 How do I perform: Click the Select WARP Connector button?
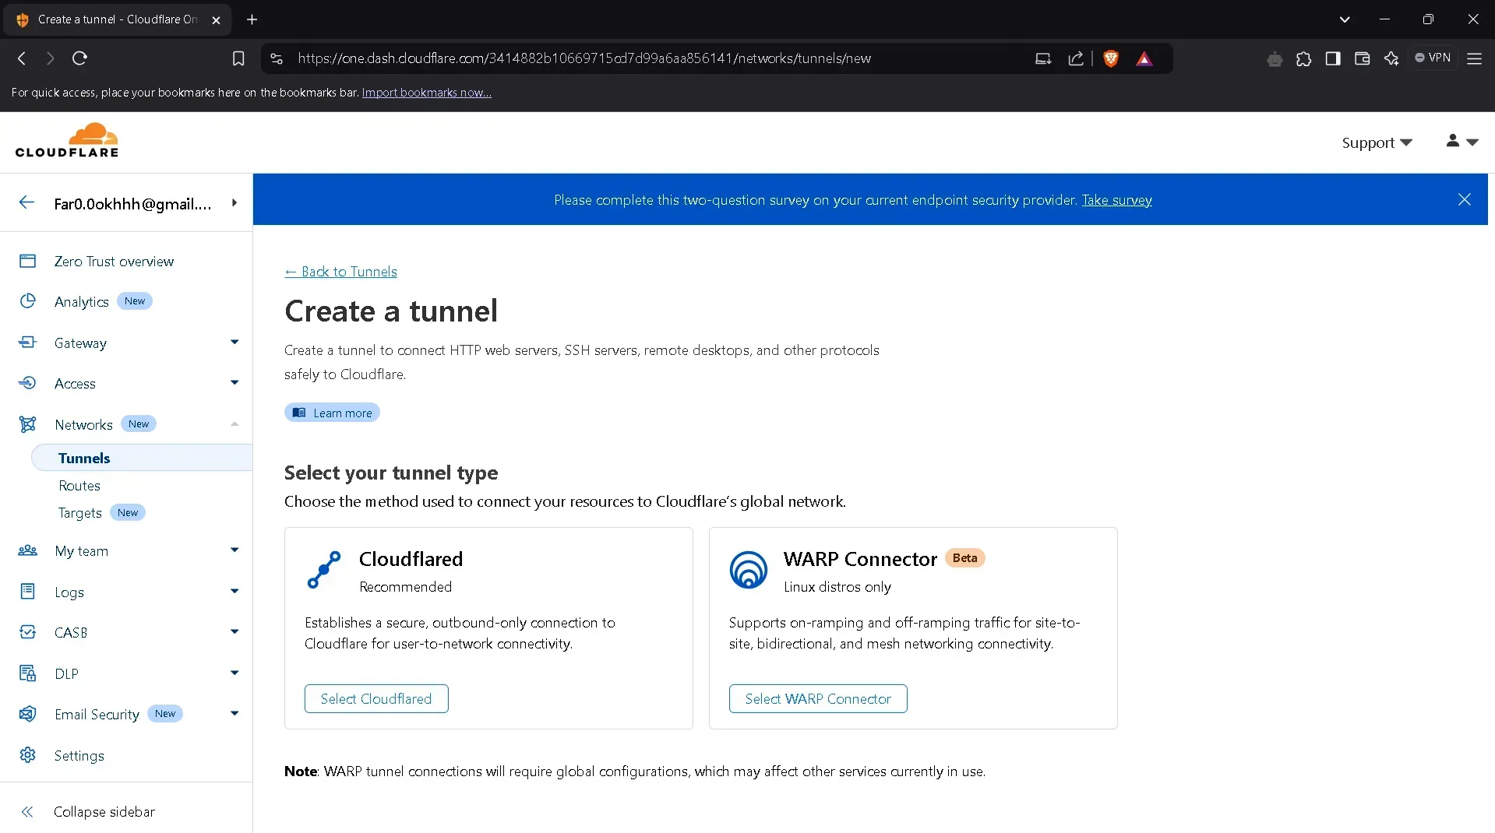pos(817,698)
